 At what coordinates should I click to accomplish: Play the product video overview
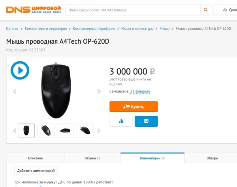coord(20,70)
